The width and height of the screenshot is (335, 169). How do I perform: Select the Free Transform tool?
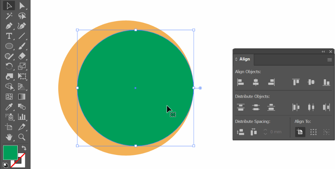[22, 76]
